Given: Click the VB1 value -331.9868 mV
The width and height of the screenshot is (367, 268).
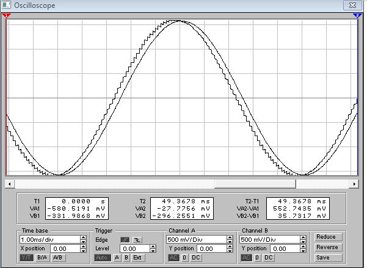Looking at the screenshot, I should pyautogui.click(x=76, y=216).
